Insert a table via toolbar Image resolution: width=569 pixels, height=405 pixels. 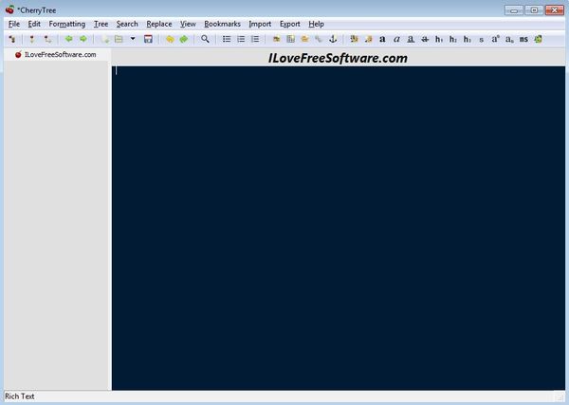290,39
